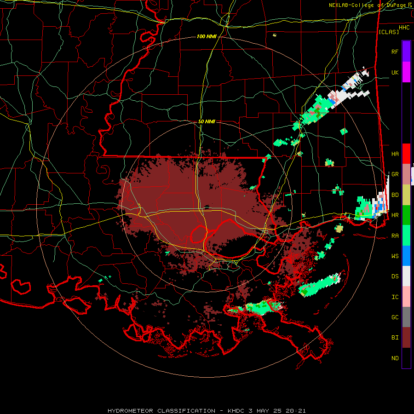Click the HHC product code text
This screenshot has height=414, width=414.
click(404, 28)
